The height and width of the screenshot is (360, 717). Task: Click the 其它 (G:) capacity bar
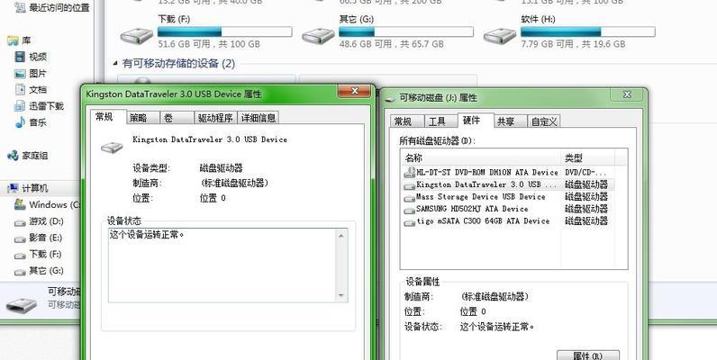406,31
